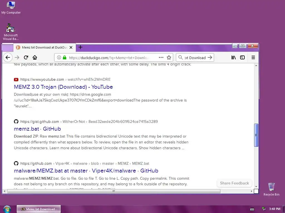Click the horizontal scroll left arrow

coord(4,191)
